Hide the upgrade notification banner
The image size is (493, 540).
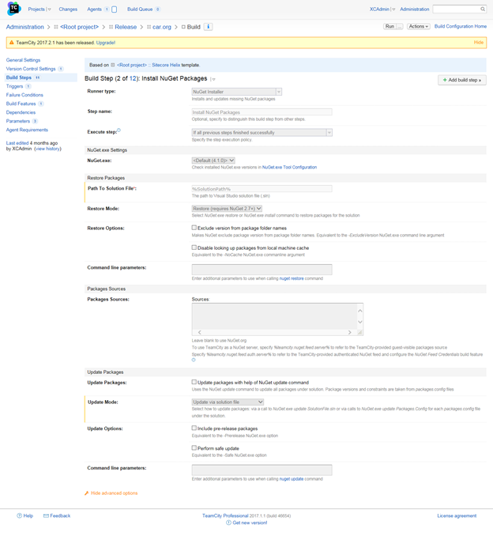(x=479, y=43)
